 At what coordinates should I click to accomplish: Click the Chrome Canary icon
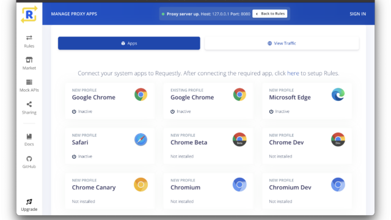point(141,185)
